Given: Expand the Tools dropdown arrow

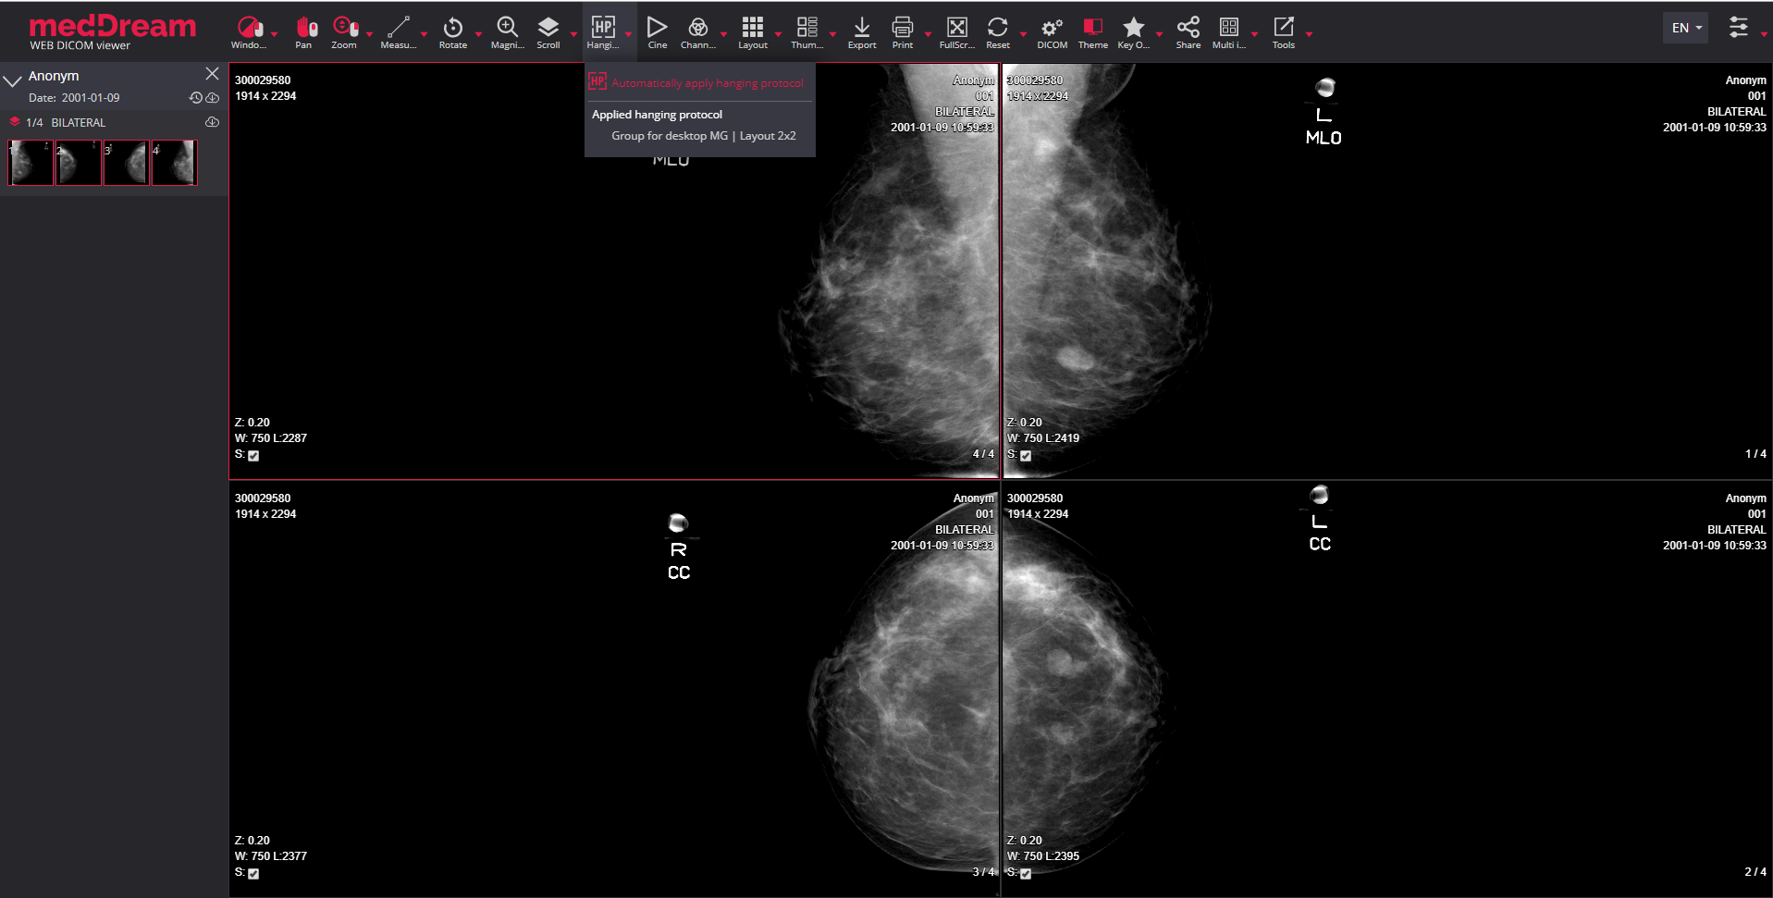Looking at the screenshot, I should tap(1310, 34).
